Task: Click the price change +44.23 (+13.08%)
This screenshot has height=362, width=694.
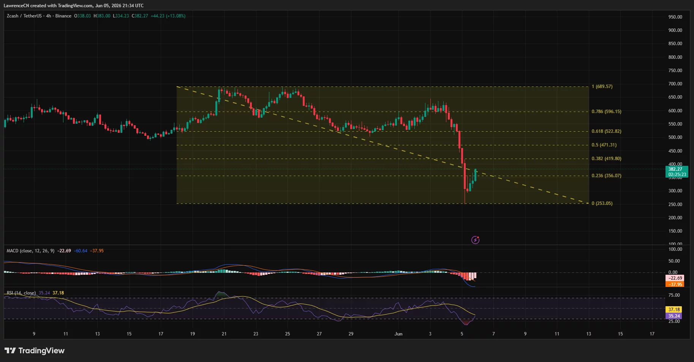Action: (x=168, y=16)
